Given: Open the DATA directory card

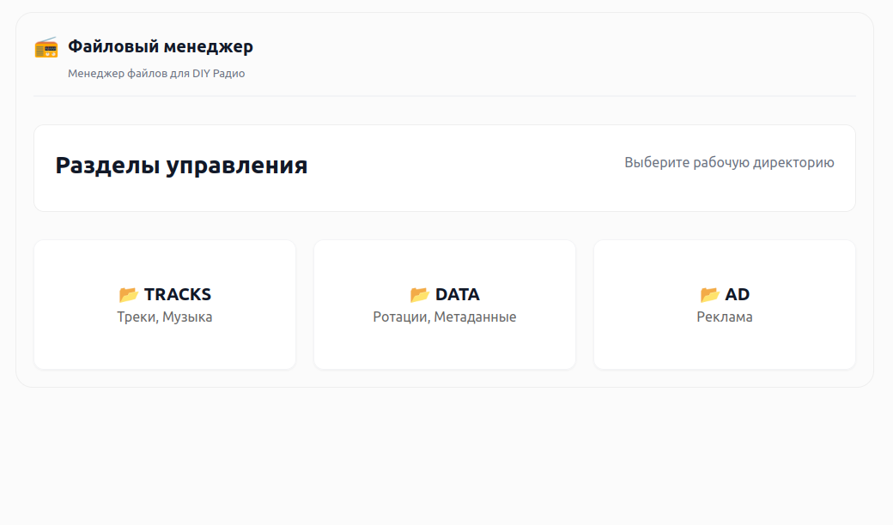Looking at the screenshot, I should click(x=445, y=343).
